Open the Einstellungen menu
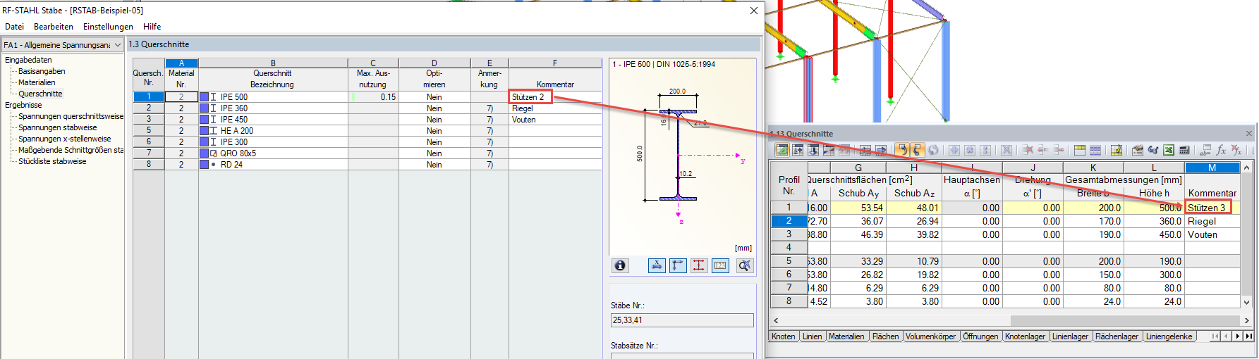Image resolution: width=1259 pixels, height=359 pixels. [x=108, y=27]
